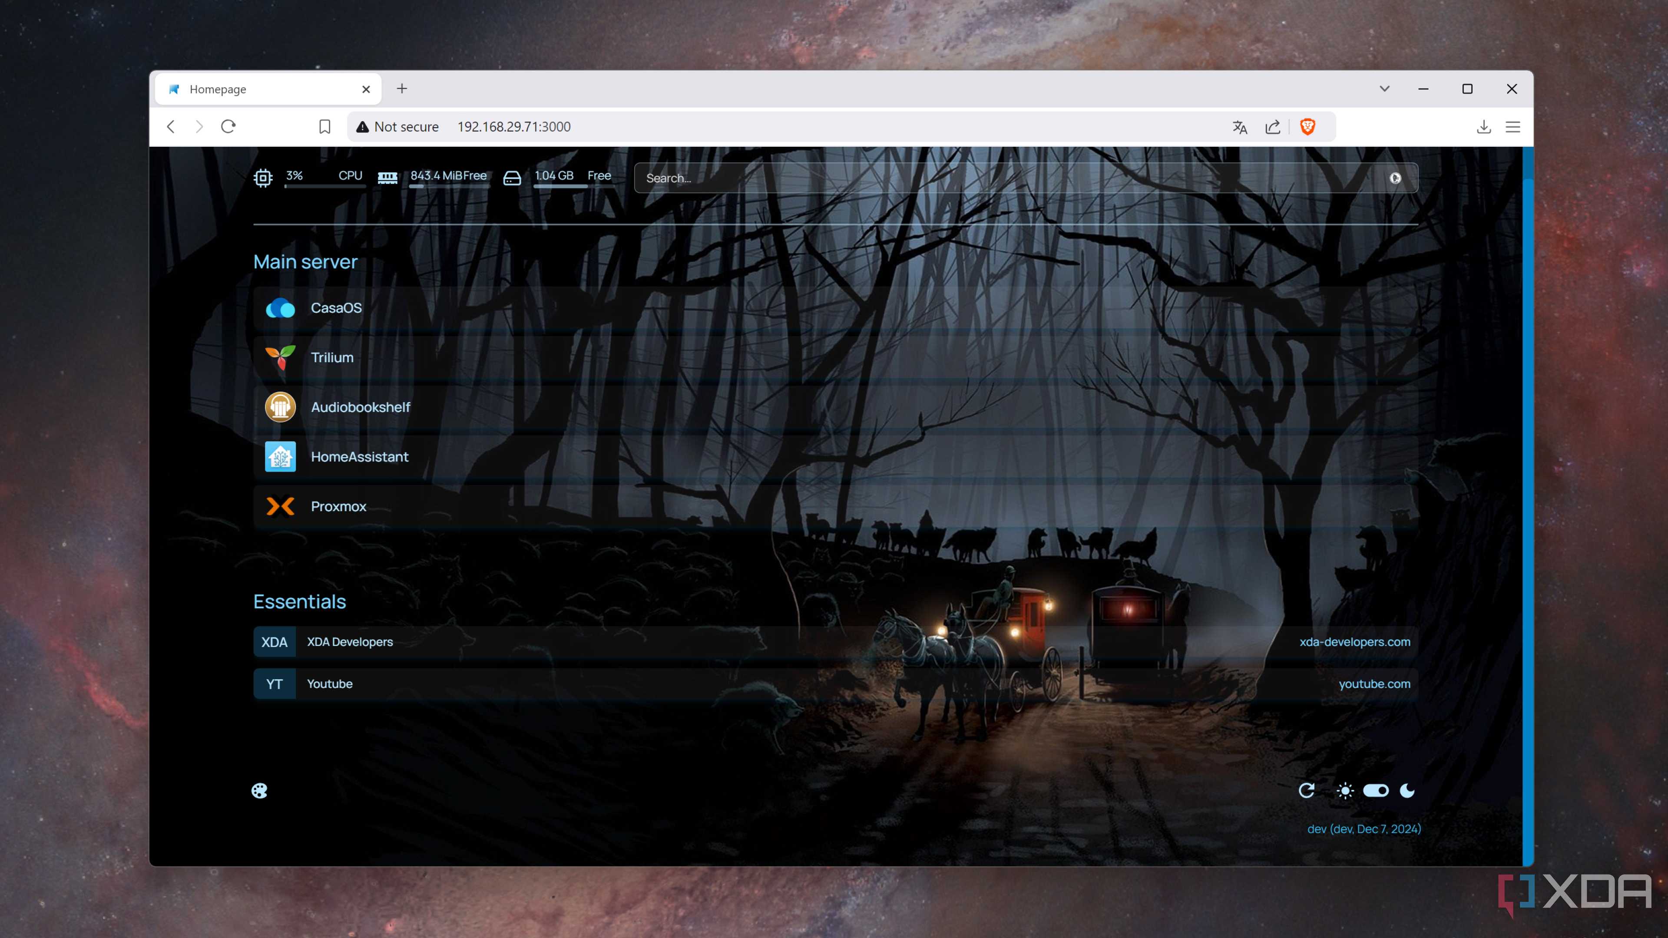This screenshot has width=1668, height=938.
Task: Click the moon dark-mode icon
Action: pos(1407,790)
